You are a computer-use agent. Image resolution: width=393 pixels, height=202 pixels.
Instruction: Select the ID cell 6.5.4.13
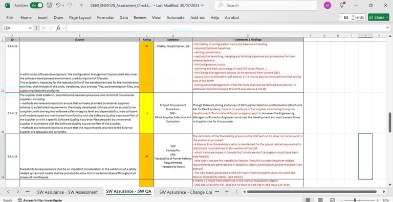tap(12, 113)
